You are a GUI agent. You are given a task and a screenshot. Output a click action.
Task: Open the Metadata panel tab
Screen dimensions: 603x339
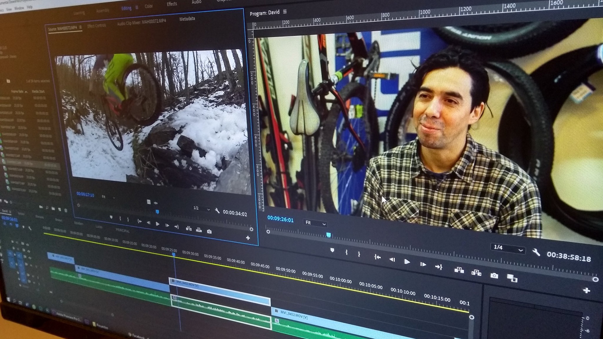(187, 19)
